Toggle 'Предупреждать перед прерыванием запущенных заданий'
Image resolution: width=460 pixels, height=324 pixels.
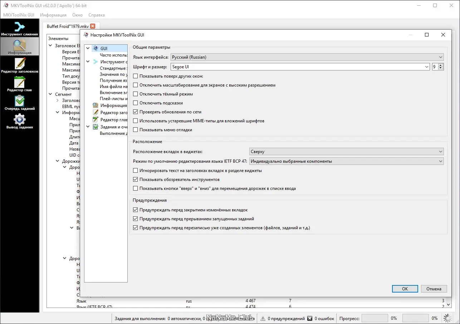click(x=135, y=219)
